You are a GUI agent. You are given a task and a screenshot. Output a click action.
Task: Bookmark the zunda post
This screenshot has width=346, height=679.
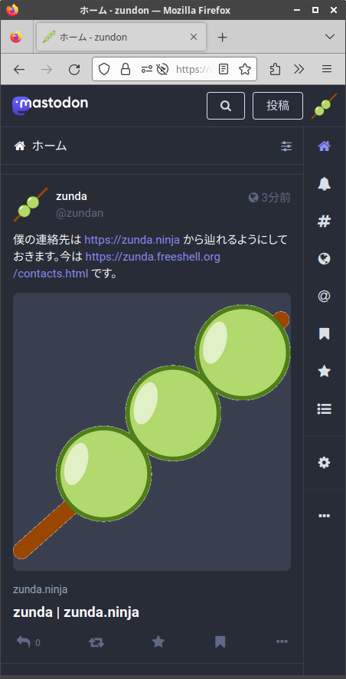220,641
